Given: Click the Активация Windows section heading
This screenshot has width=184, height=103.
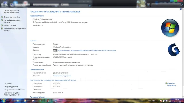Looking at the screenshot, I should tap(38, 97).
